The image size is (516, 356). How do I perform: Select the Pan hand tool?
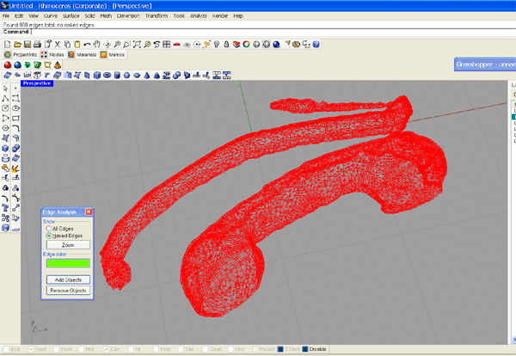[x=96, y=44]
